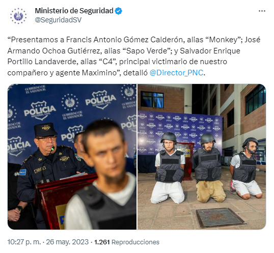Open the three-dot more options menu
The image size is (274, 253).
pyautogui.click(x=262, y=11)
